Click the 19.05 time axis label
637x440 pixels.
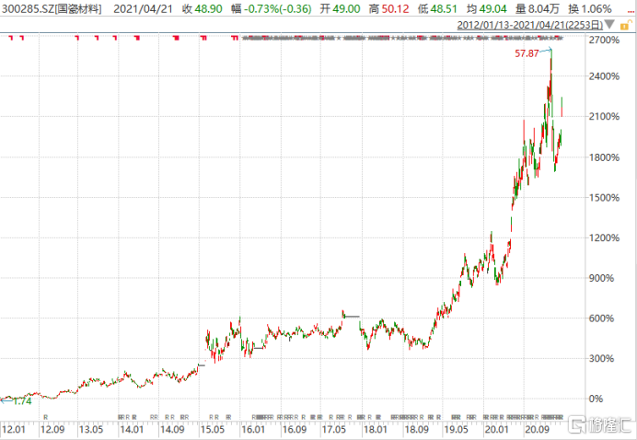point(457,430)
